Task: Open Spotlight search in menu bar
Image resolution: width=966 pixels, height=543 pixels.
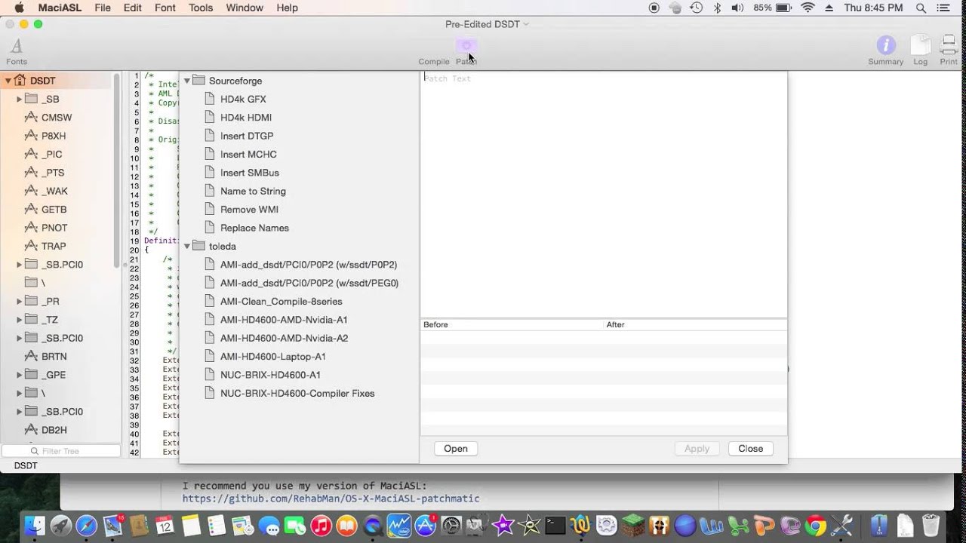Action: click(921, 8)
